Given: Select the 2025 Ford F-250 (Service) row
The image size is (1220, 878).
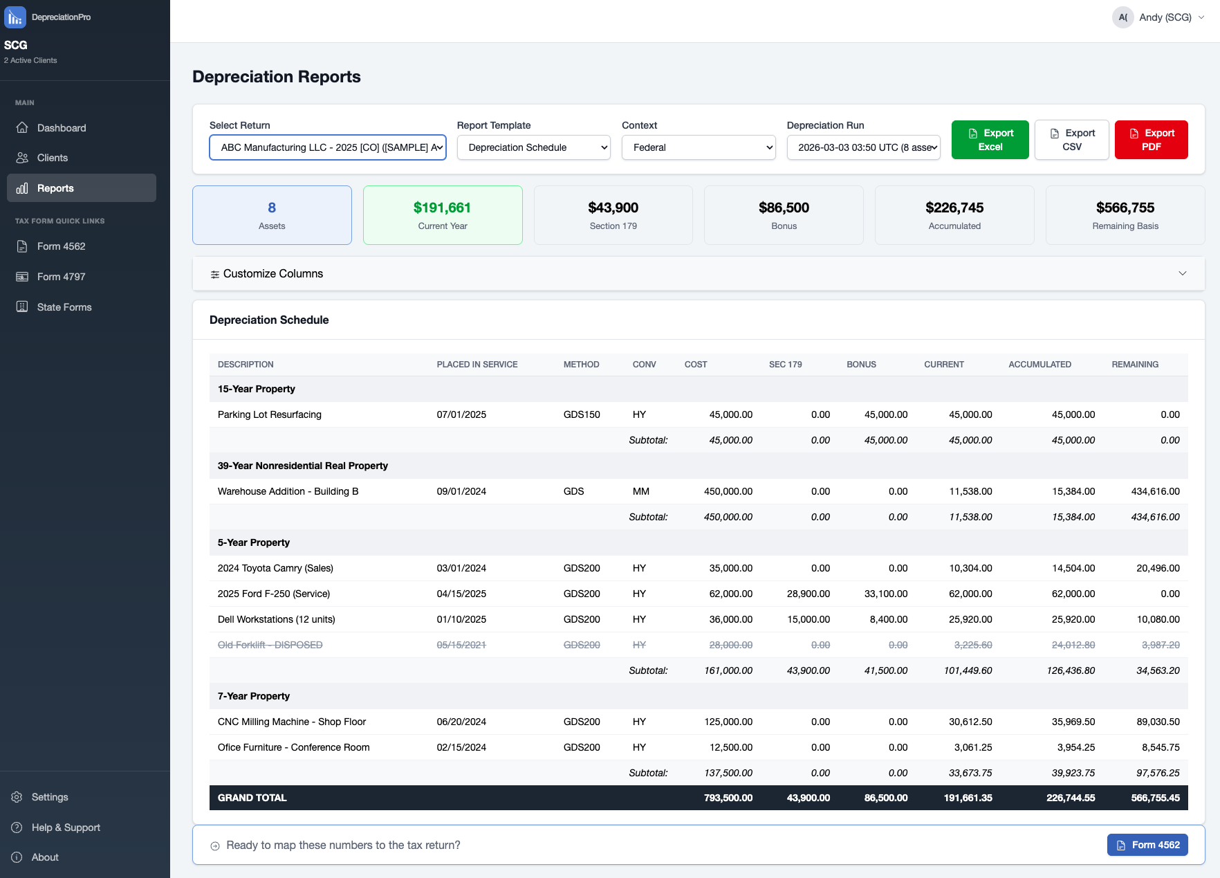Looking at the screenshot, I should [x=699, y=594].
